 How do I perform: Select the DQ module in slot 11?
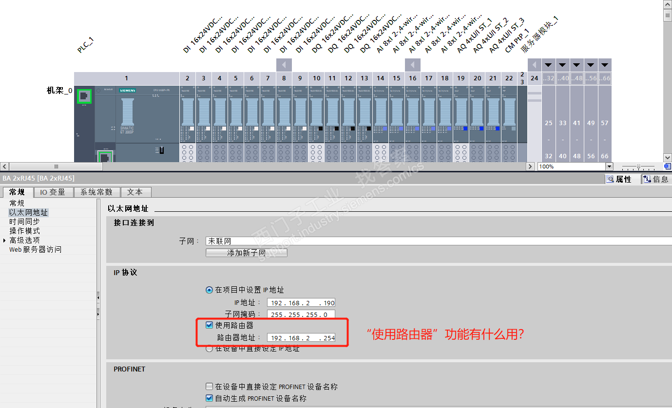pyautogui.click(x=332, y=124)
